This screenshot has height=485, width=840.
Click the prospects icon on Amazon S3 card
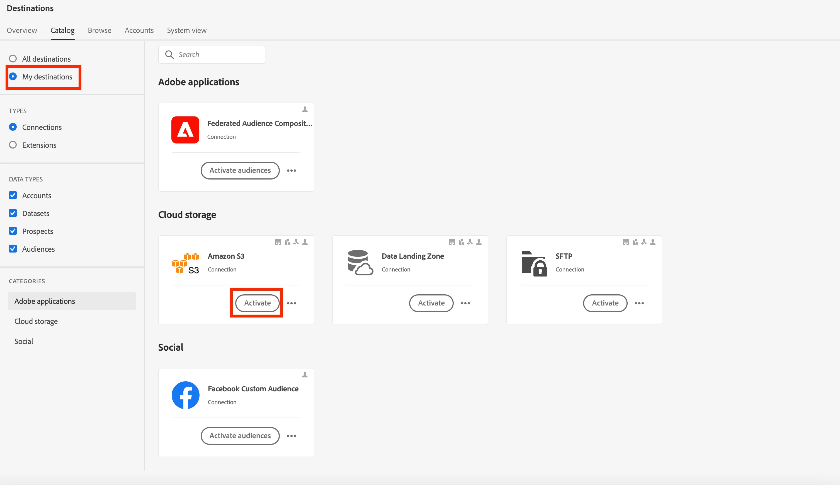(296, 242)
